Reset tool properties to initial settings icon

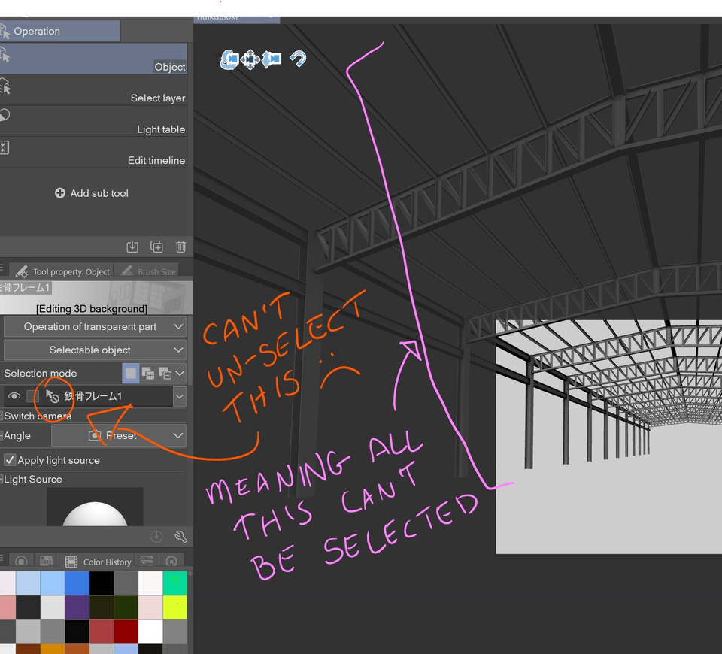[156, 536]
